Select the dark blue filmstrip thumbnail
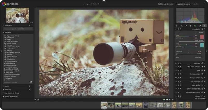This screenshot has width=208, height=110. pos(146,105)
